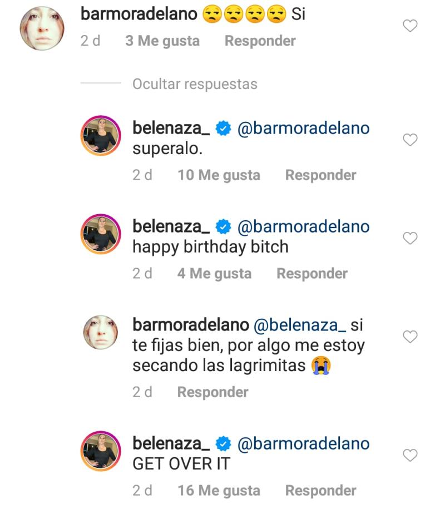Screen dimensions: 445x514
Task: Tap the heart on the lagrimitas comment
Action: [x=410, y=337]
